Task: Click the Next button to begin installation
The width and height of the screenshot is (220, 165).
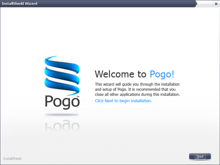Action: pyautogui.click(x=200, y=156)
